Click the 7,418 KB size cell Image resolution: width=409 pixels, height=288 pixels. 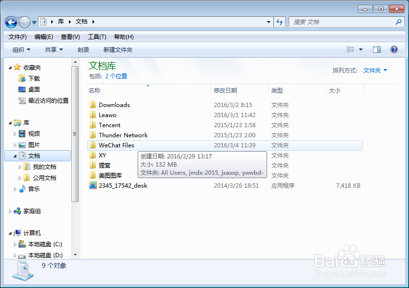pyautogui.click(x=348, y=186)
